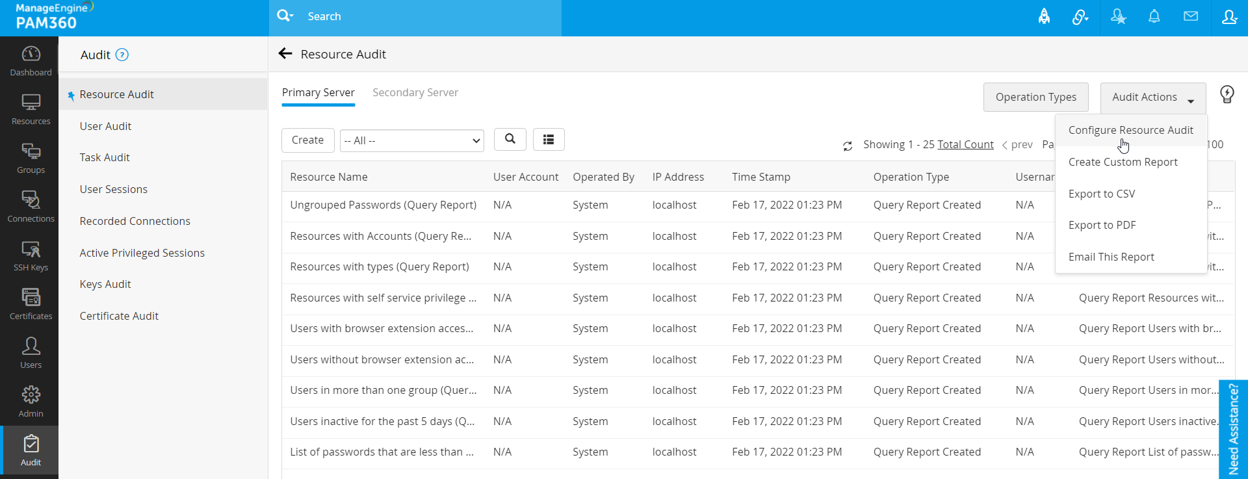Open the column chooser list icon
Screen dimensions: 1248x479
pos(549,139)
